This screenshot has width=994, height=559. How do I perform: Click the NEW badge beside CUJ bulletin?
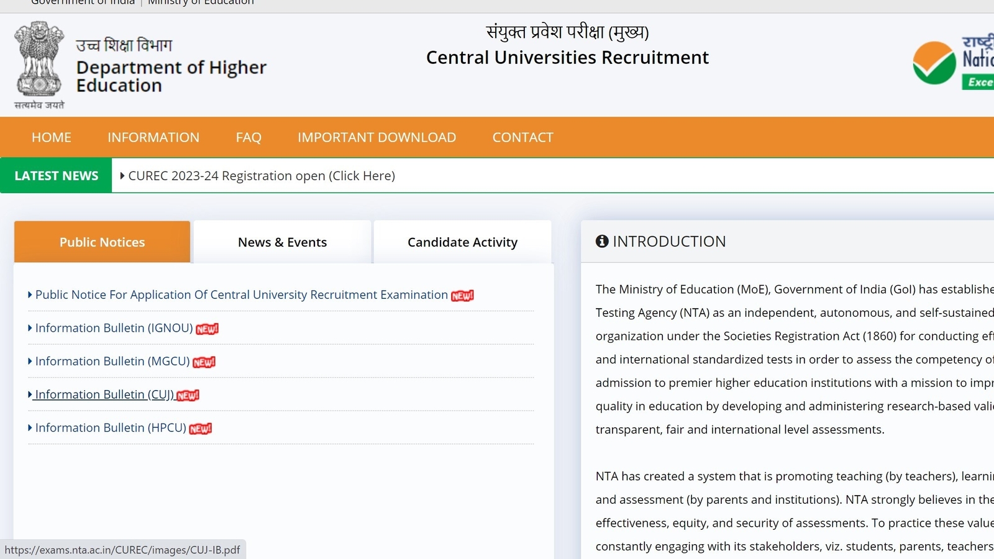click(188, 395)
